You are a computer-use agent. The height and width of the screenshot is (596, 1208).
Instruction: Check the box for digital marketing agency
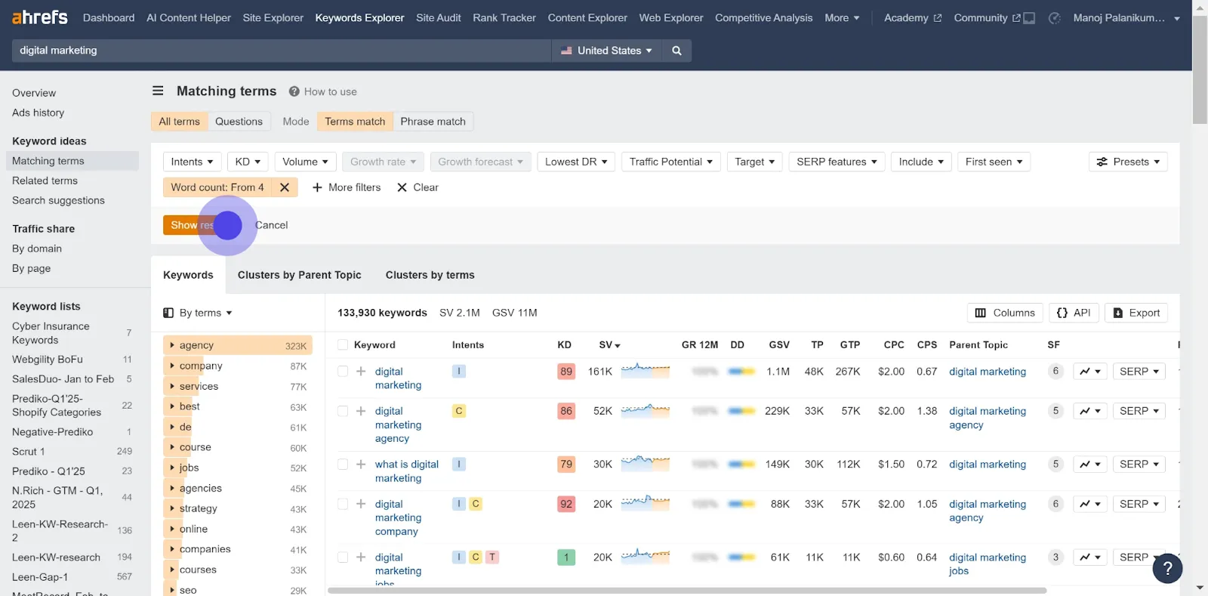pos(343,411)
